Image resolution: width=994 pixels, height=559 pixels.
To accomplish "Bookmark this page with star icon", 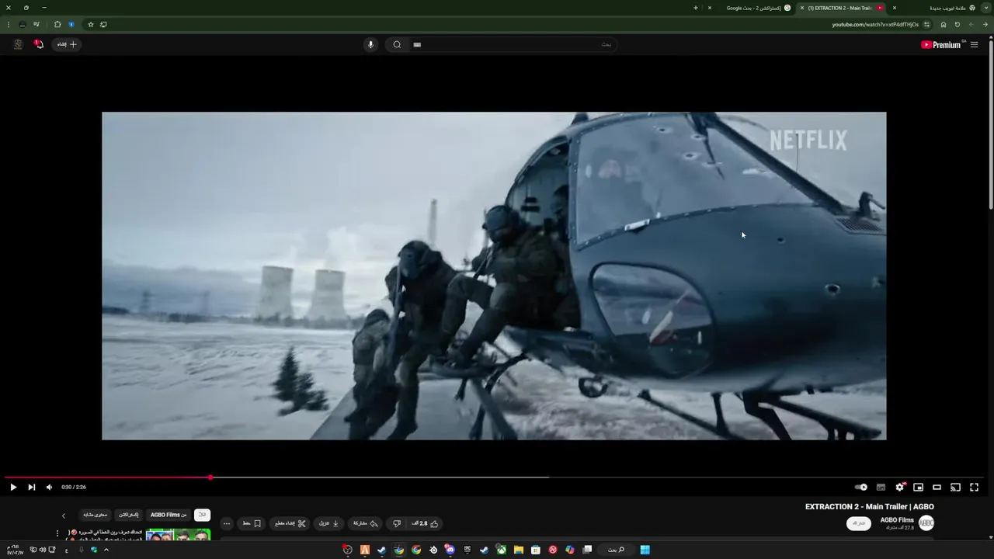I will (x=91, y=24).
